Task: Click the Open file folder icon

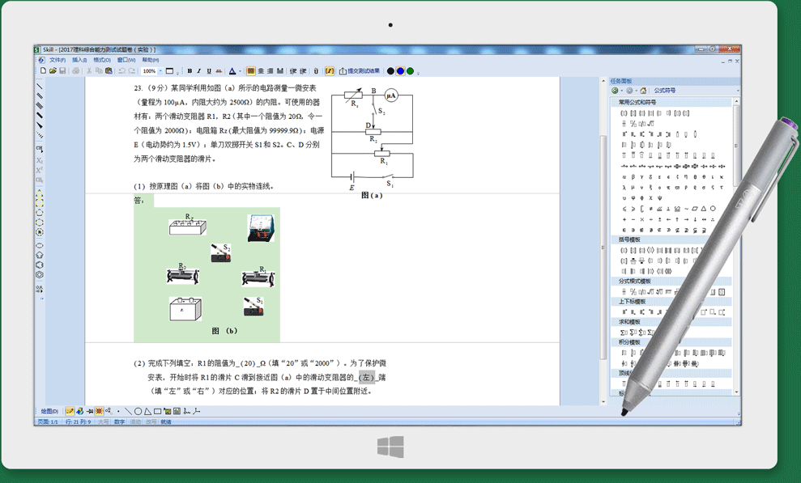Action: 53,71
